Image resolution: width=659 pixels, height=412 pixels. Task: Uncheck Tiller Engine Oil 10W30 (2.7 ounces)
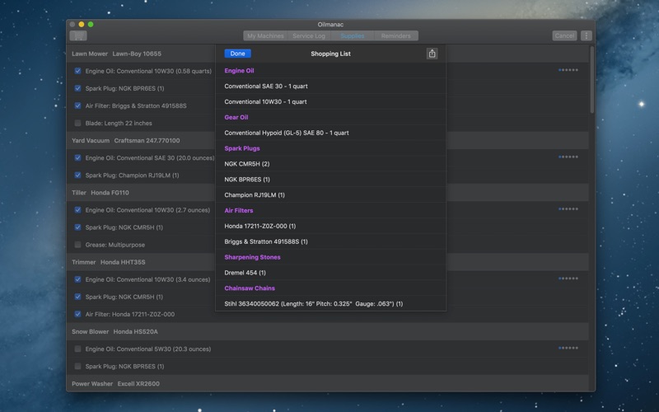pyautogui.click(x=77, y=210)
